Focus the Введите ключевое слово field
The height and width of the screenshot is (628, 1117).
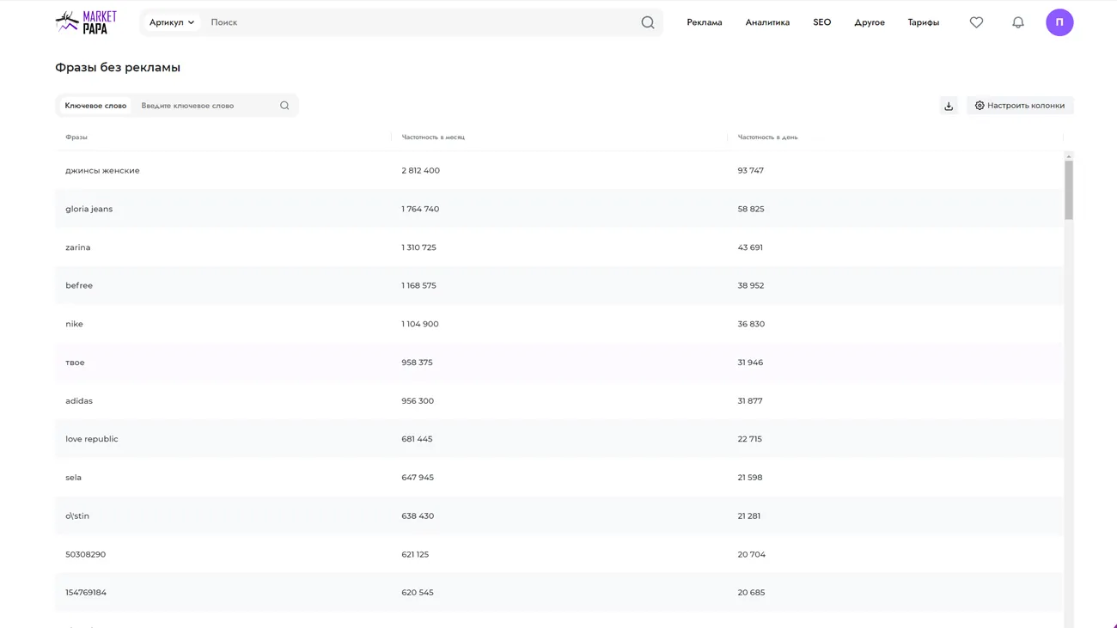click(x=206, y=106)
